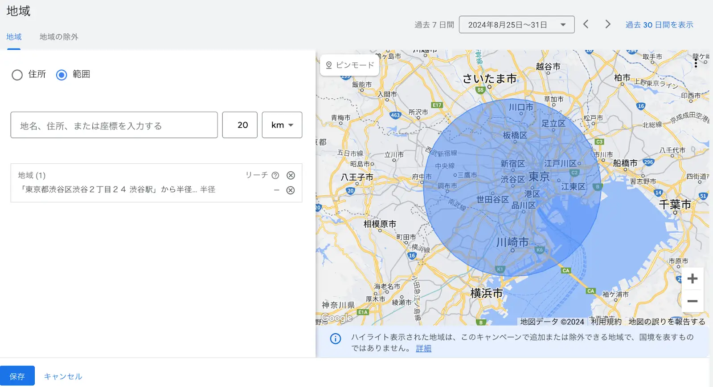Click the 船橋市 label on the map

pos(625,163)
